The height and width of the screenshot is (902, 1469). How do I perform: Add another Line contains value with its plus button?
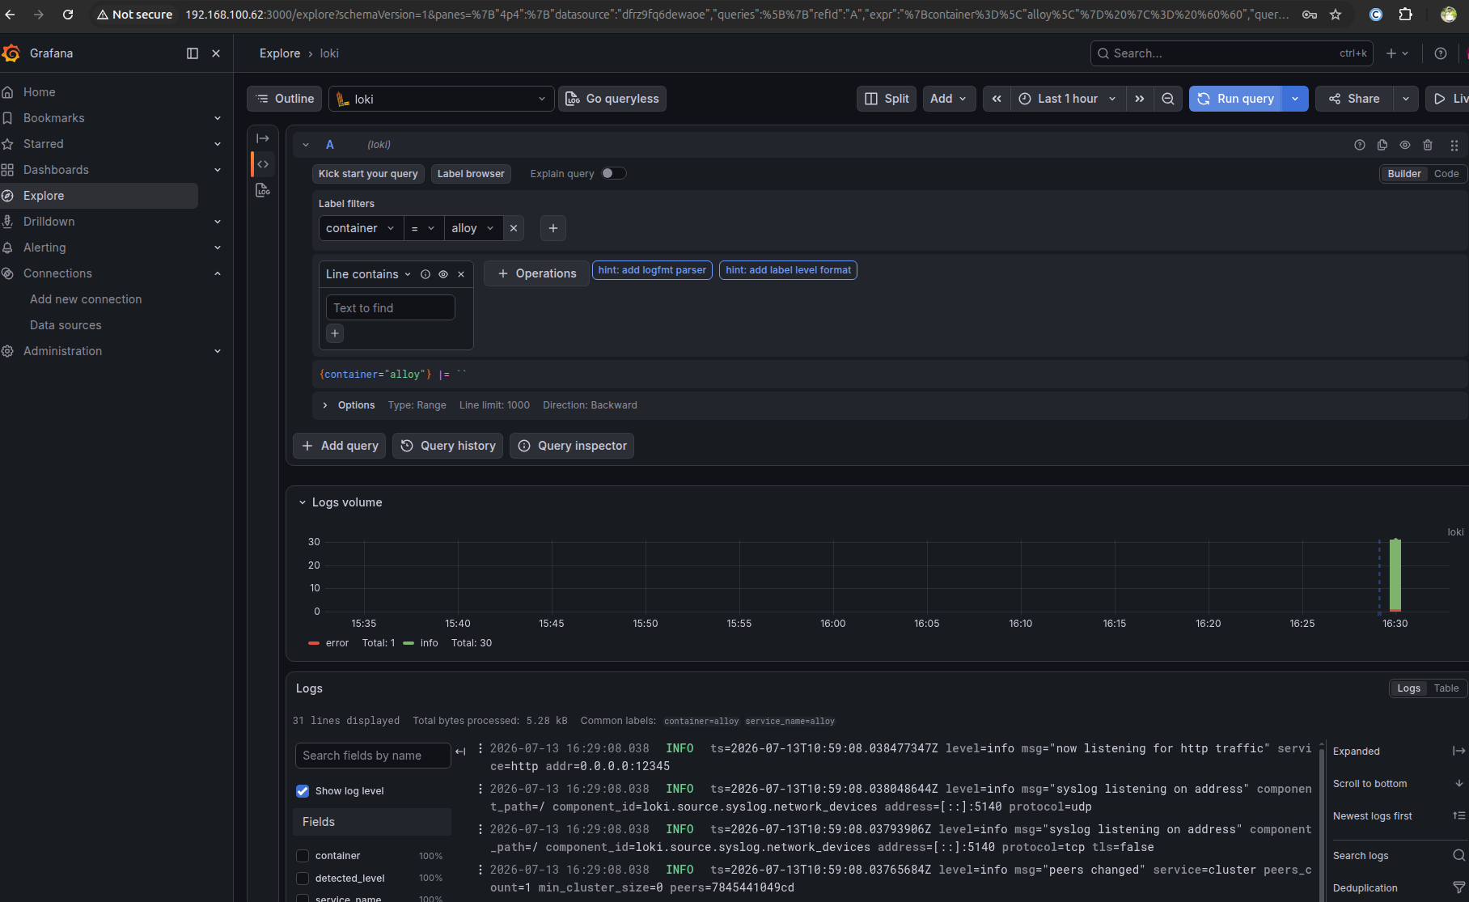click(x=335, y=333)
